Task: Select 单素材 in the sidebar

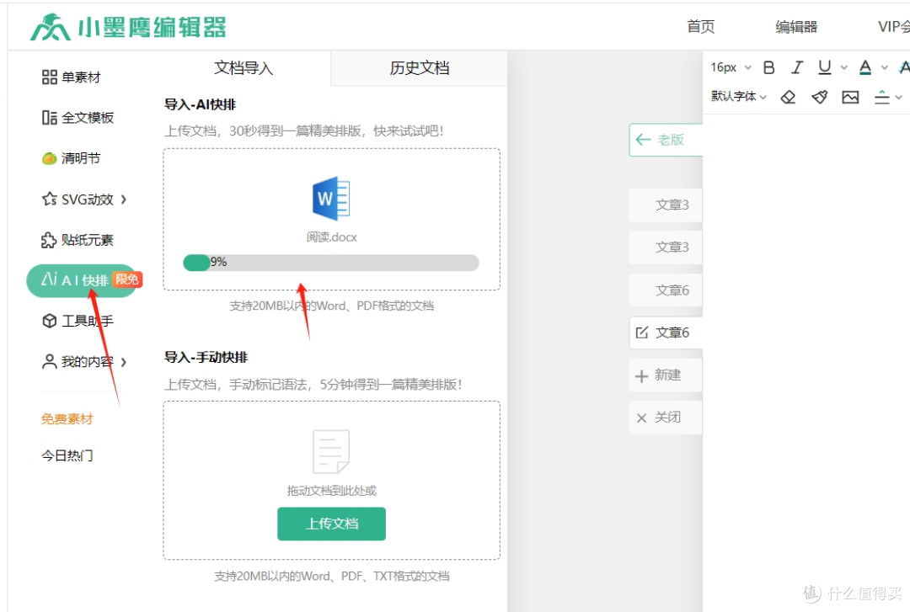Action: [x=72, y=77]
